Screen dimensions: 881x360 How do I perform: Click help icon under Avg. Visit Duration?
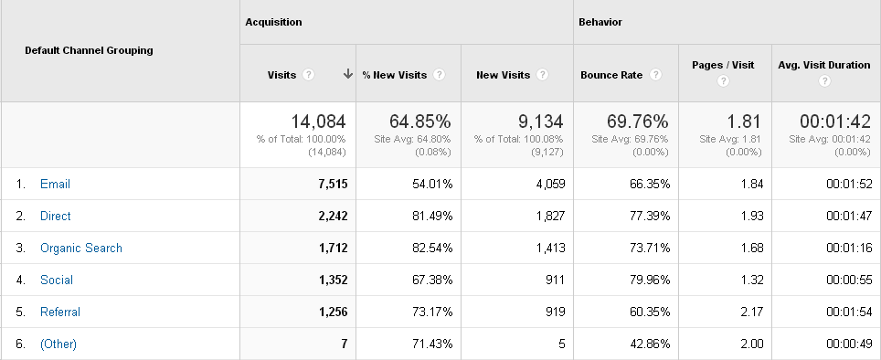[x=824, y=81]
